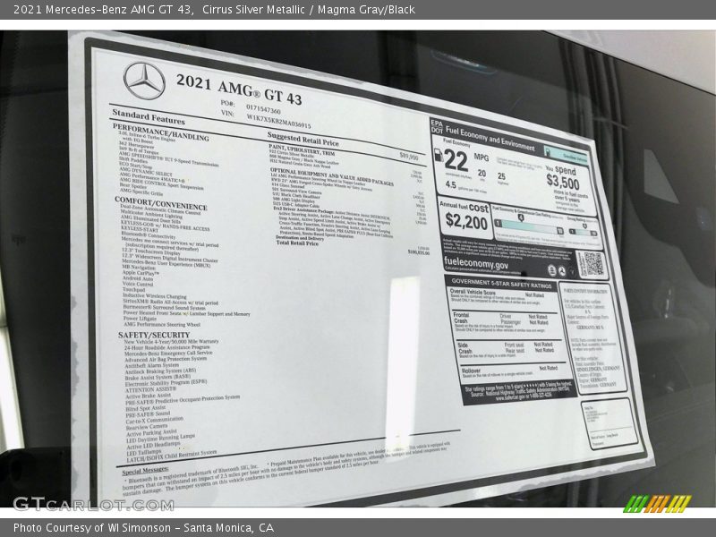Click the 'Special Messages' label

pos(145,471)
